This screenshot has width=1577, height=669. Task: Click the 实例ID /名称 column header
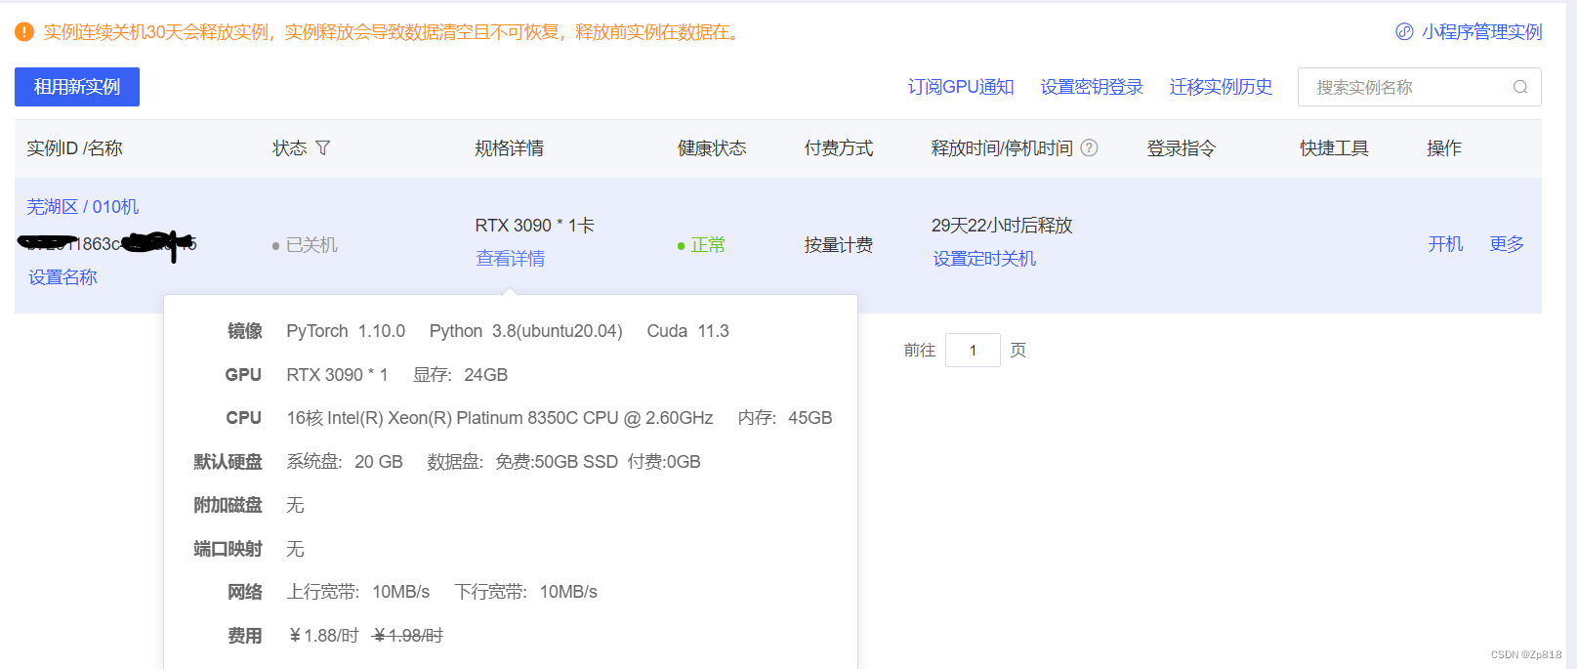[x=75, y=148]
